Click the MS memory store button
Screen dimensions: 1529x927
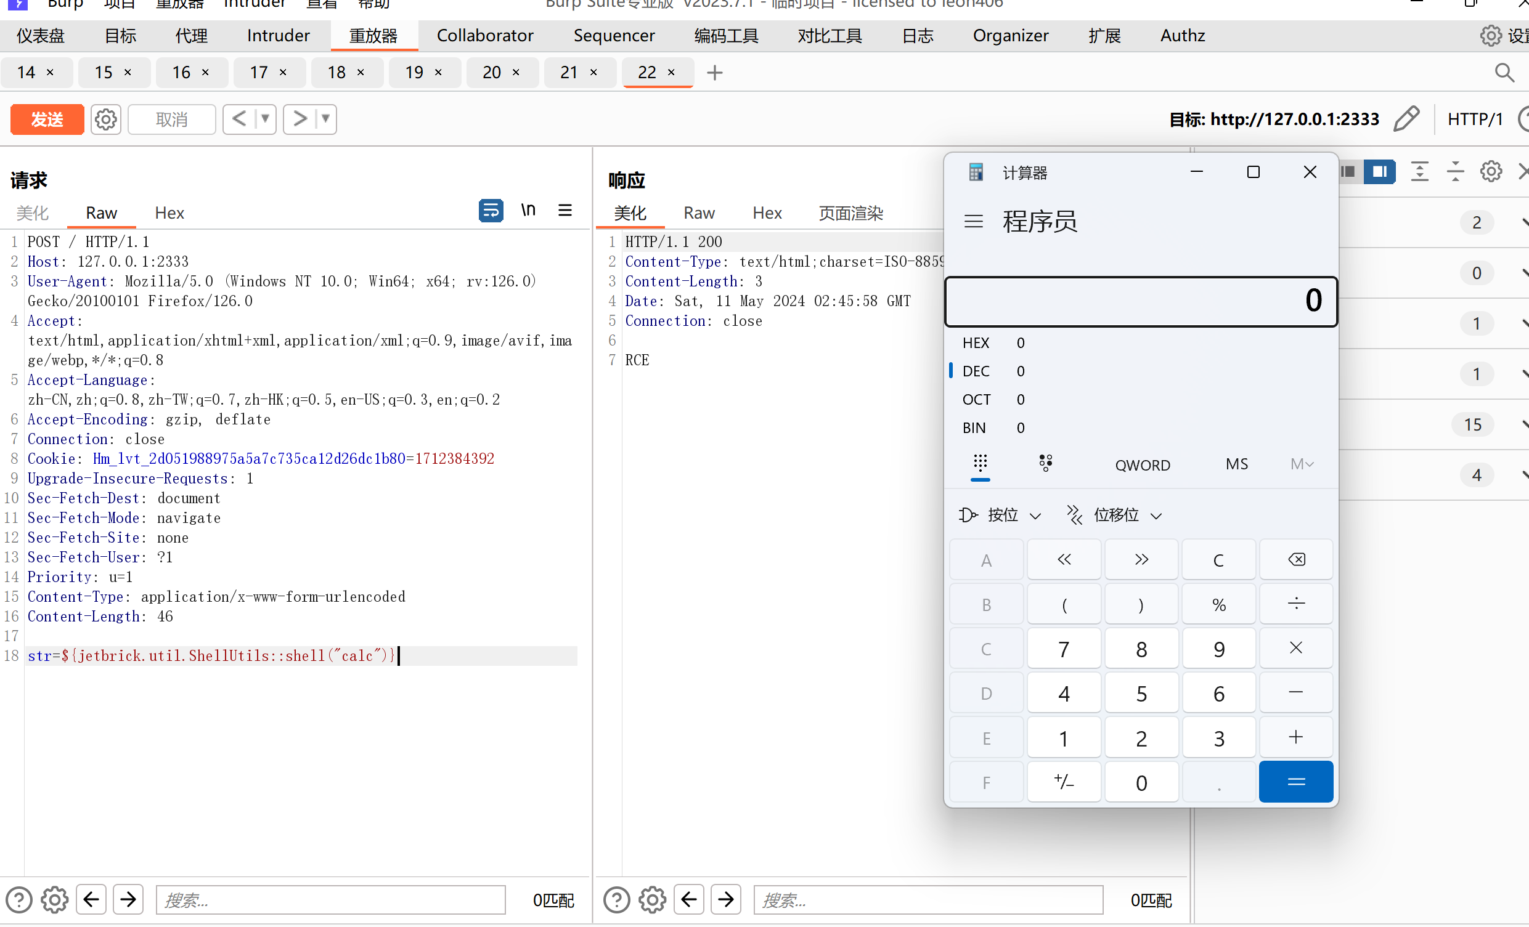(1236, 464)
